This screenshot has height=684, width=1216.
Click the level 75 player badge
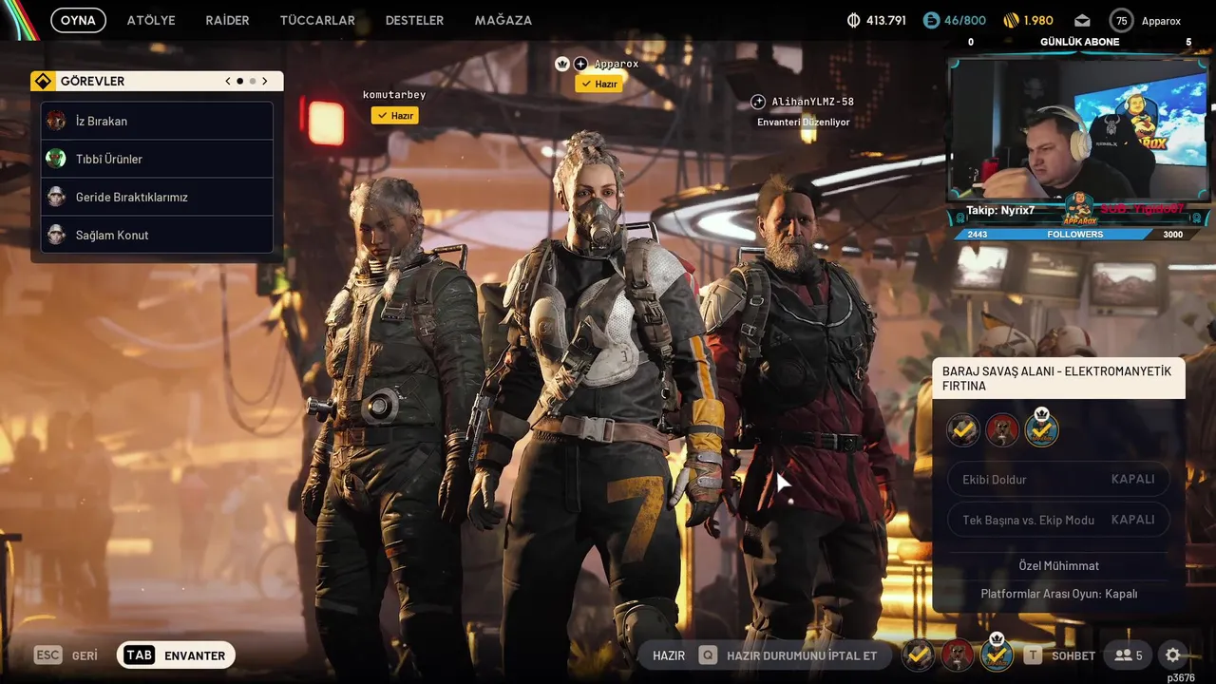pyautogui.click(x=1122, y=20)
